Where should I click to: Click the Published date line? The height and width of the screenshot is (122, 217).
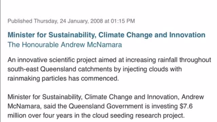pyautogui.click(x=71, y=21)
